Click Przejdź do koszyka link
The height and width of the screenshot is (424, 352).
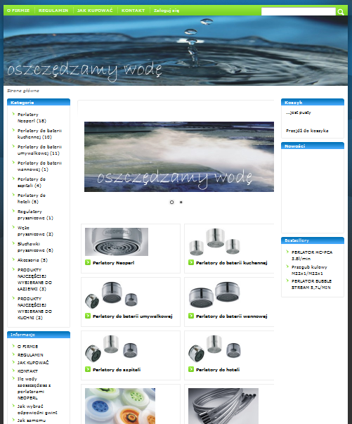coord(307,131)
